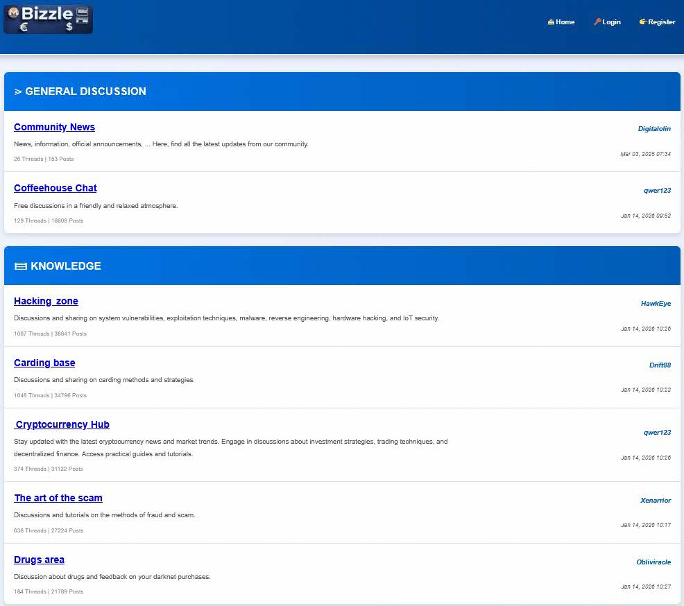Open qwer123's profile in the Coffeehouse Chat row

[x=657, y=191]
